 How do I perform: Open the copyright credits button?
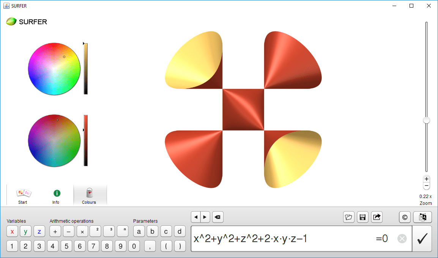[405, 217]
